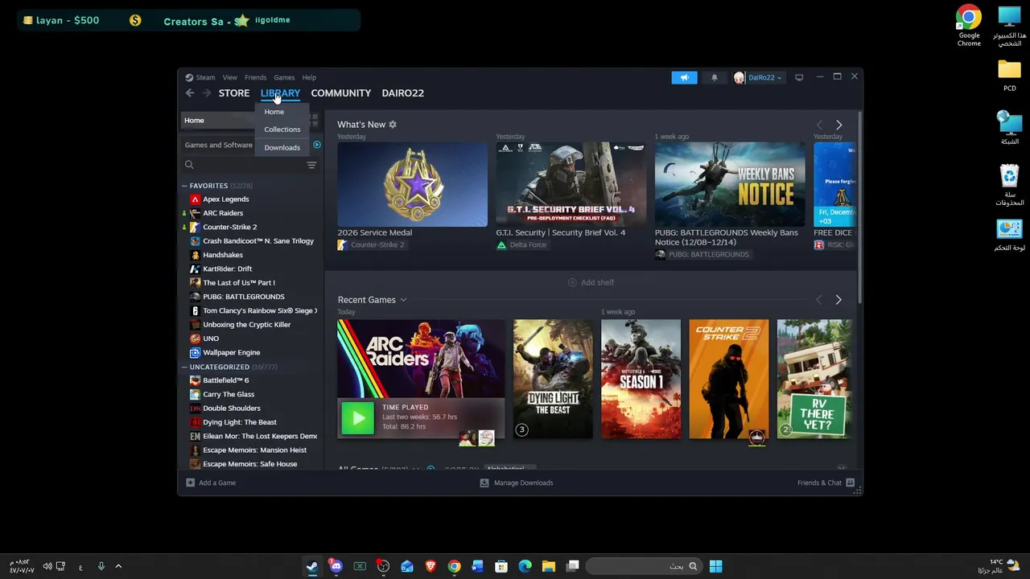Viewport: 1030px width, 579px height.
Task: Click the Wallpaper Engine icon in sidebar
Action: [195, 352]
